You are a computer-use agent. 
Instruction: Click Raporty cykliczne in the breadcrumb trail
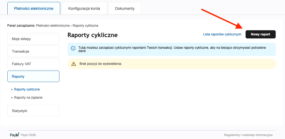85,26
